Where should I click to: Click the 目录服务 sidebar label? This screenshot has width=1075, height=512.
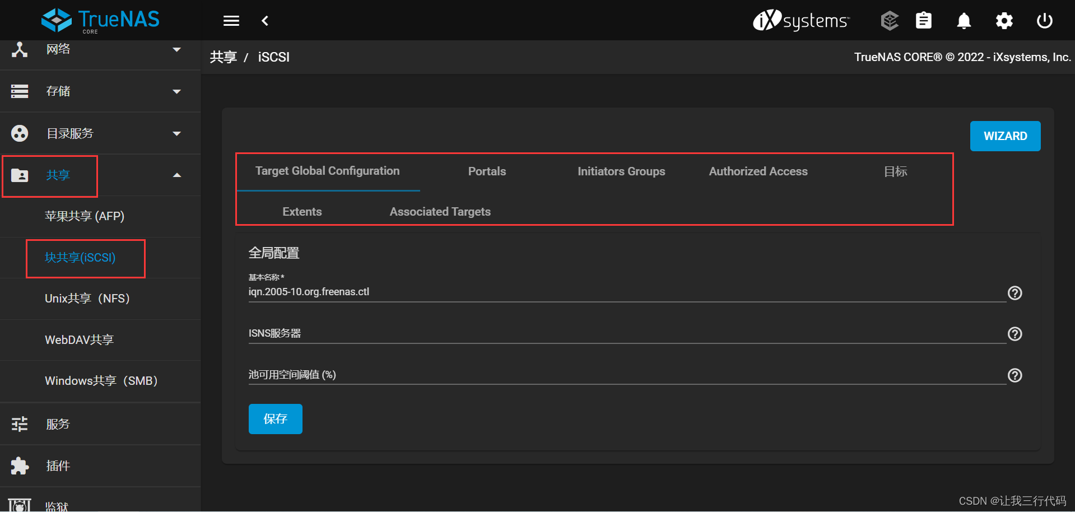70,133
